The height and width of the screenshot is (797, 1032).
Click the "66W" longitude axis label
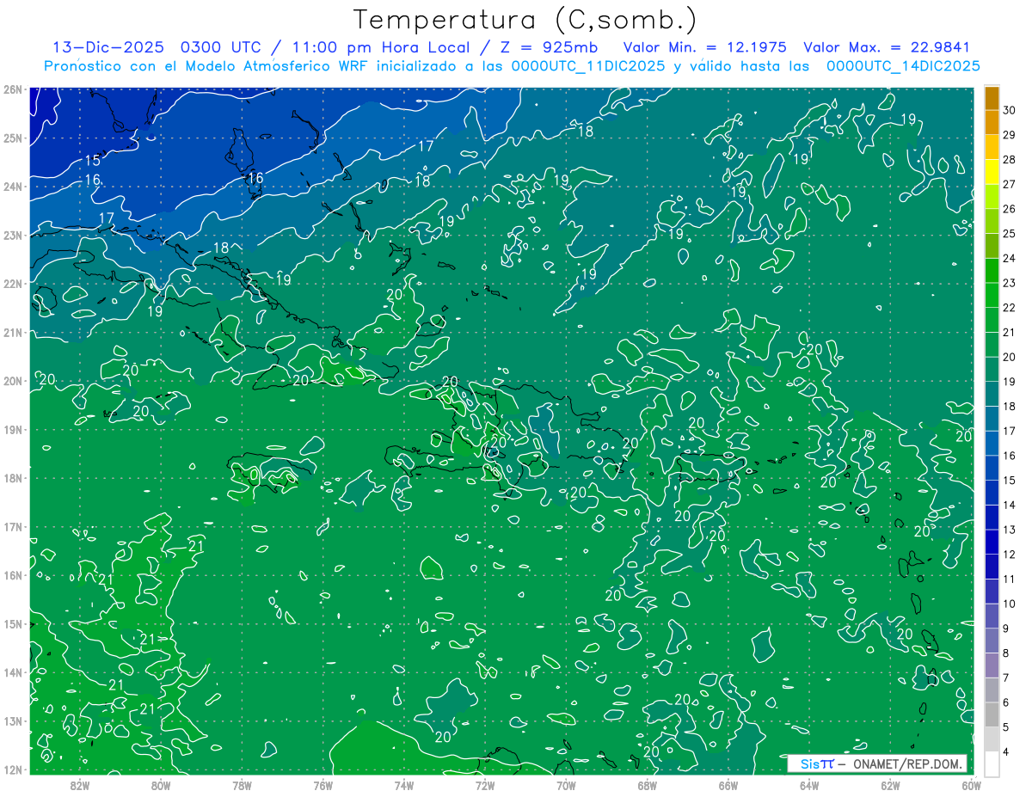pos(728,784)
